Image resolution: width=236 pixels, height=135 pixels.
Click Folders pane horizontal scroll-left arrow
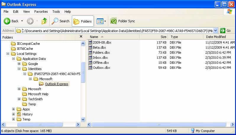[x=3, y=124]
